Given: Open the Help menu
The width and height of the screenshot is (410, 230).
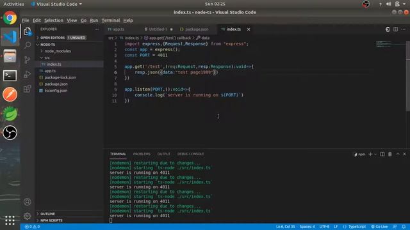Looking at the screenshot, I should click(x=128, y=20).
